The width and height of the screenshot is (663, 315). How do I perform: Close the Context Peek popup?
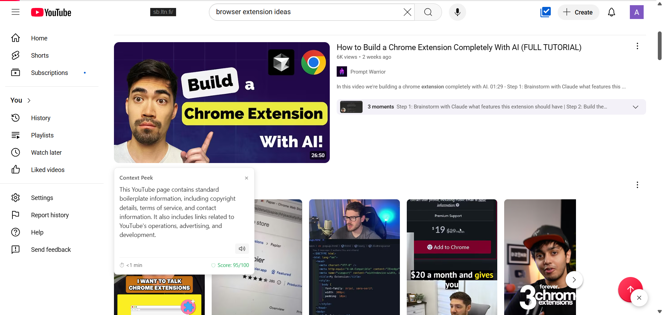coord(247,178)
